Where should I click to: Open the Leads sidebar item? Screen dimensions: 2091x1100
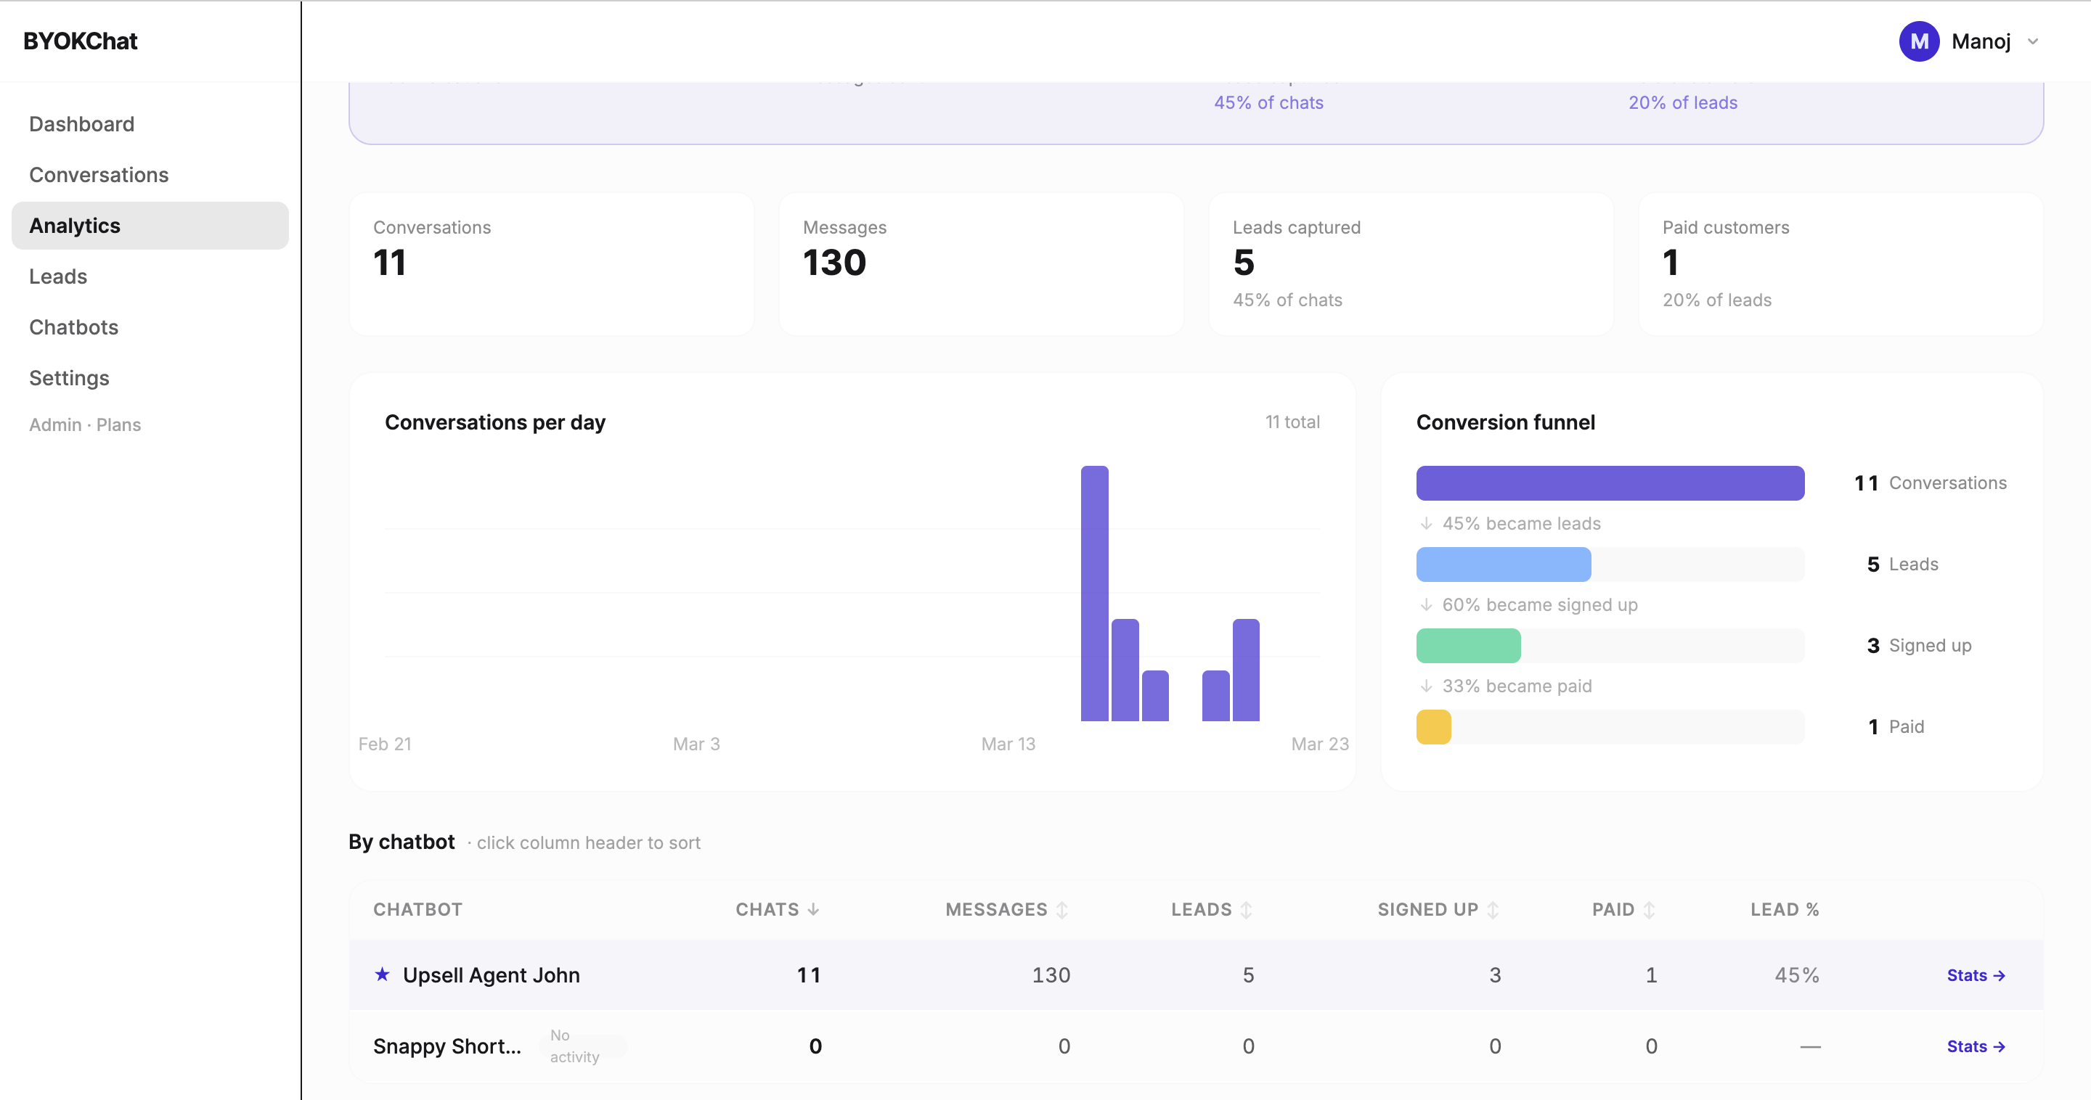point(58,276)
